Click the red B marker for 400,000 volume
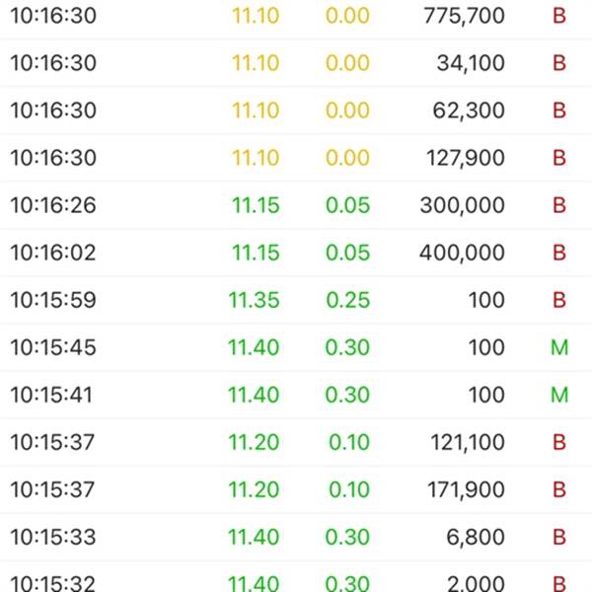This screenshot has height=592, width=592. pos(559,253)
